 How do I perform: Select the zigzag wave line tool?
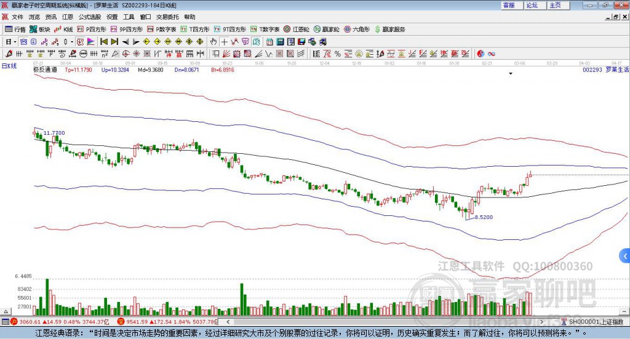pos(269,54)
